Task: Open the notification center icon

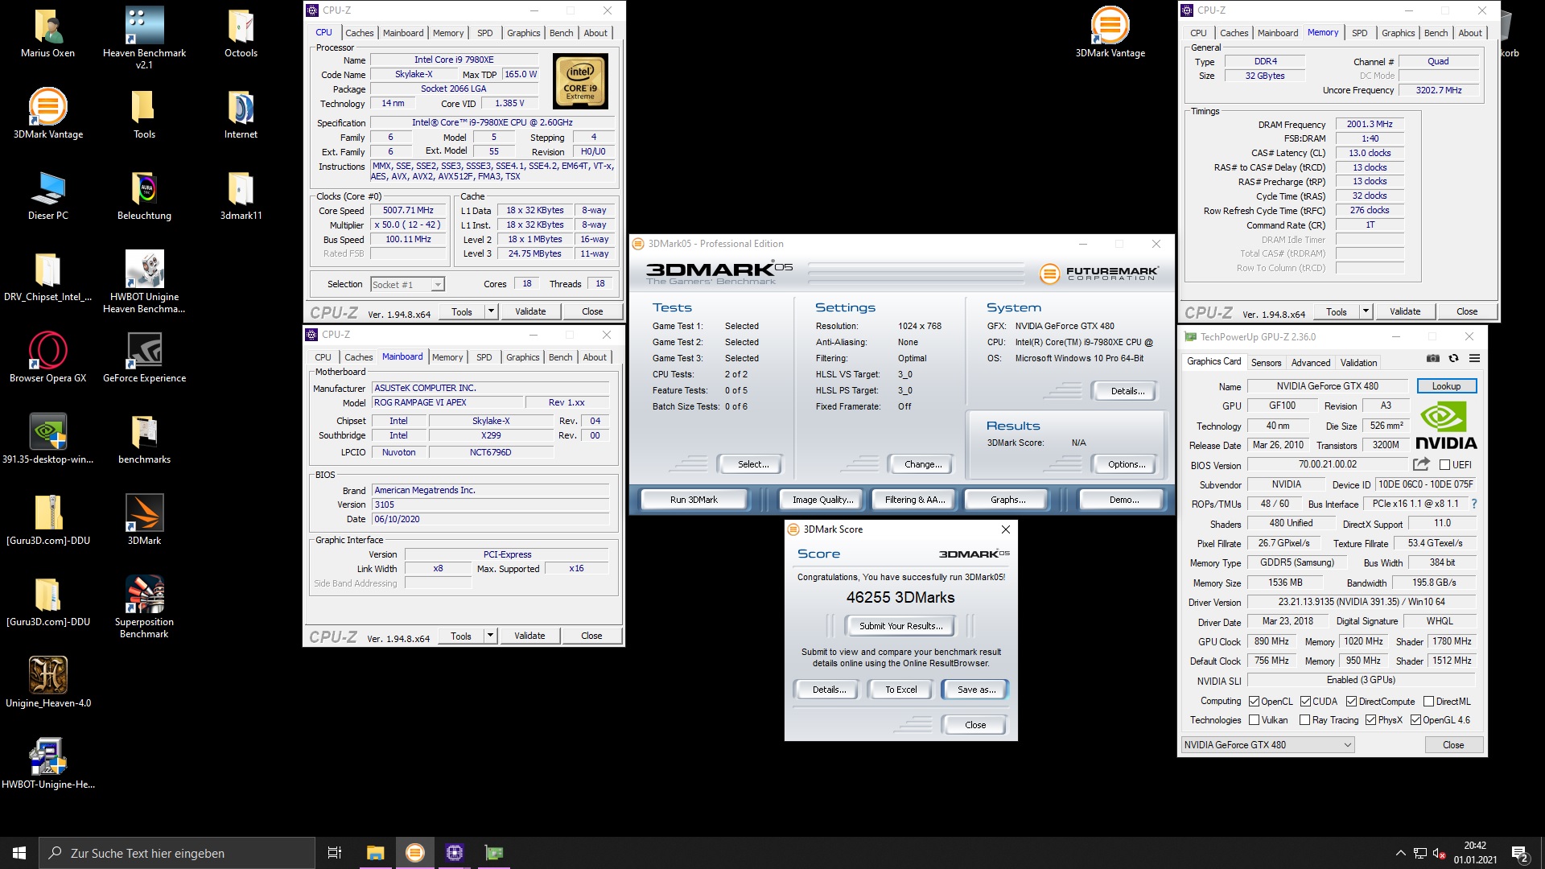Action: coord(1520,854)
